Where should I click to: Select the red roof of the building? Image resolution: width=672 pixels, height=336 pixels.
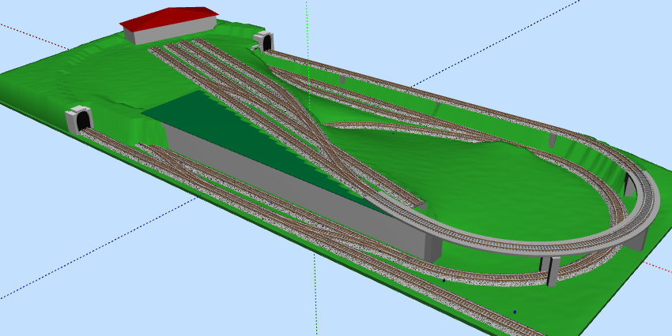coord(168,17)
